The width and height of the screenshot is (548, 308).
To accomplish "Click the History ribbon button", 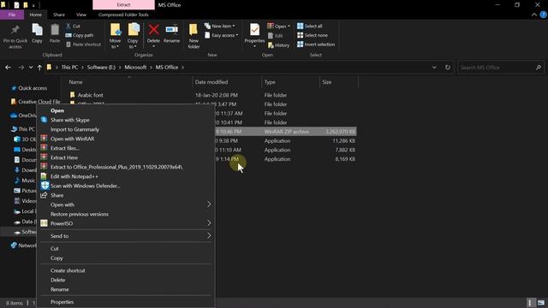I will coord(278,45).
